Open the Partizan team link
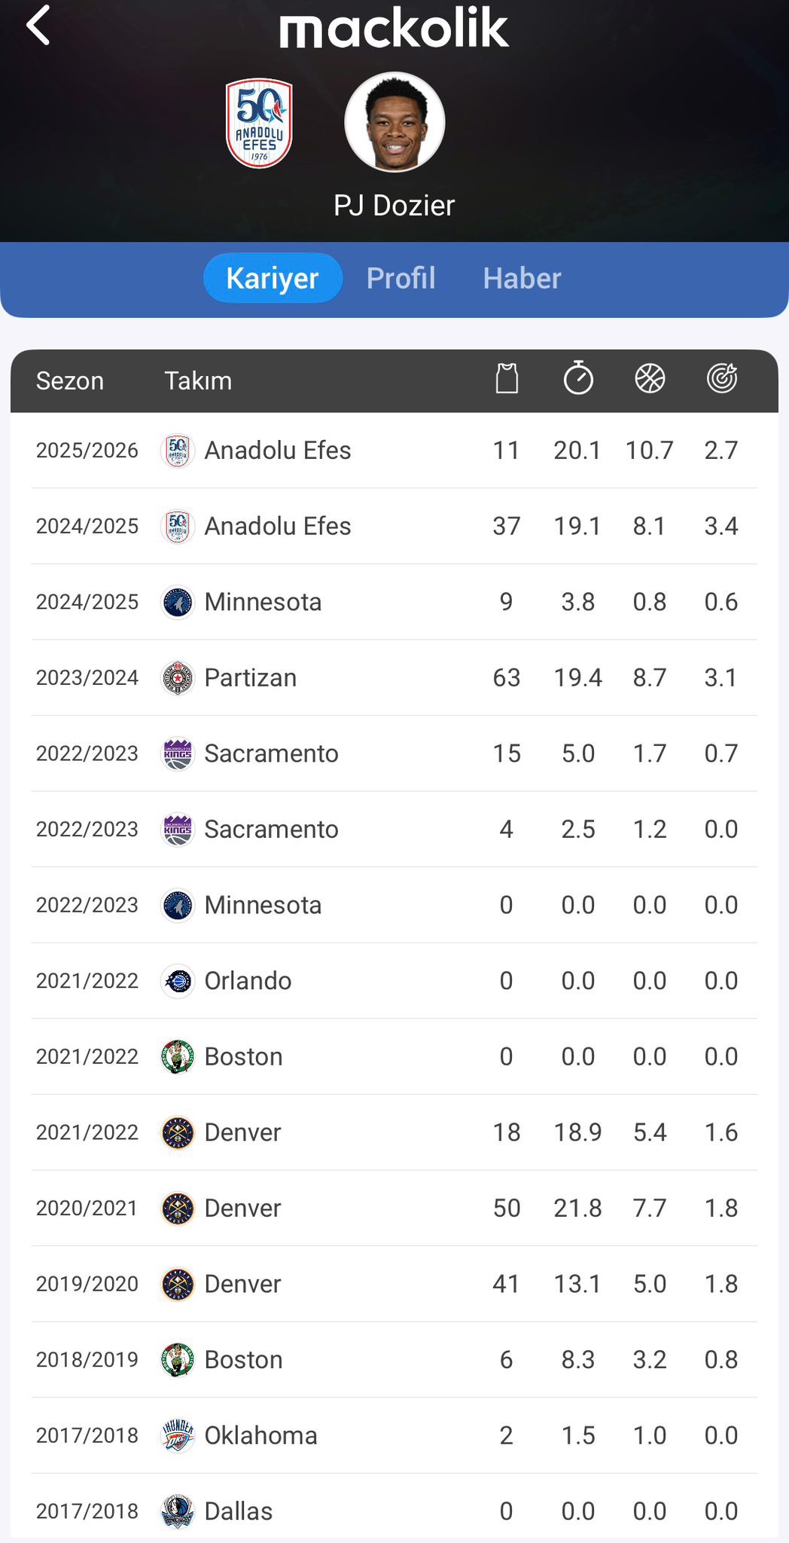The image size is (789, 1543). pyautogui.click(x=251, y=677)
